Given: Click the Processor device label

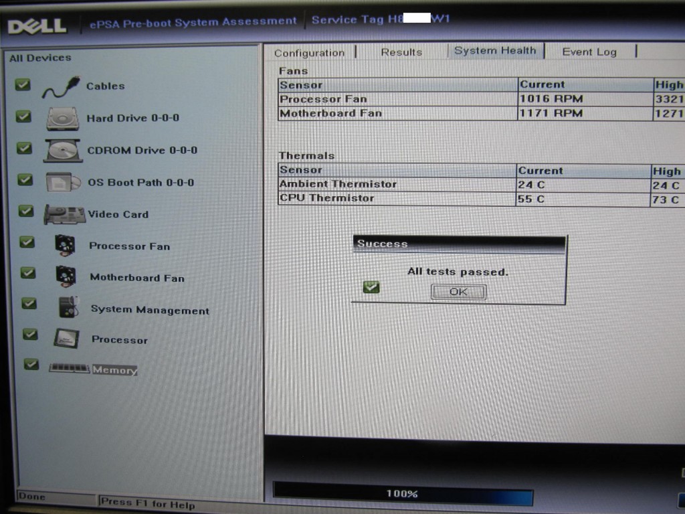Looking at the screenshot, I should [x=120, y=339].
